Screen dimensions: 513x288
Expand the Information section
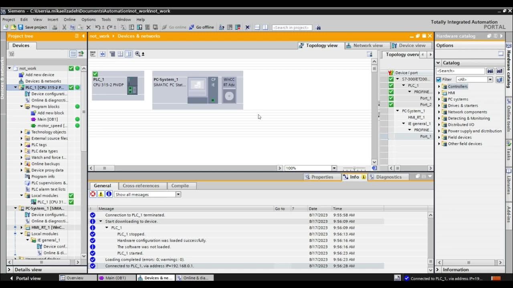pos(438,270)
